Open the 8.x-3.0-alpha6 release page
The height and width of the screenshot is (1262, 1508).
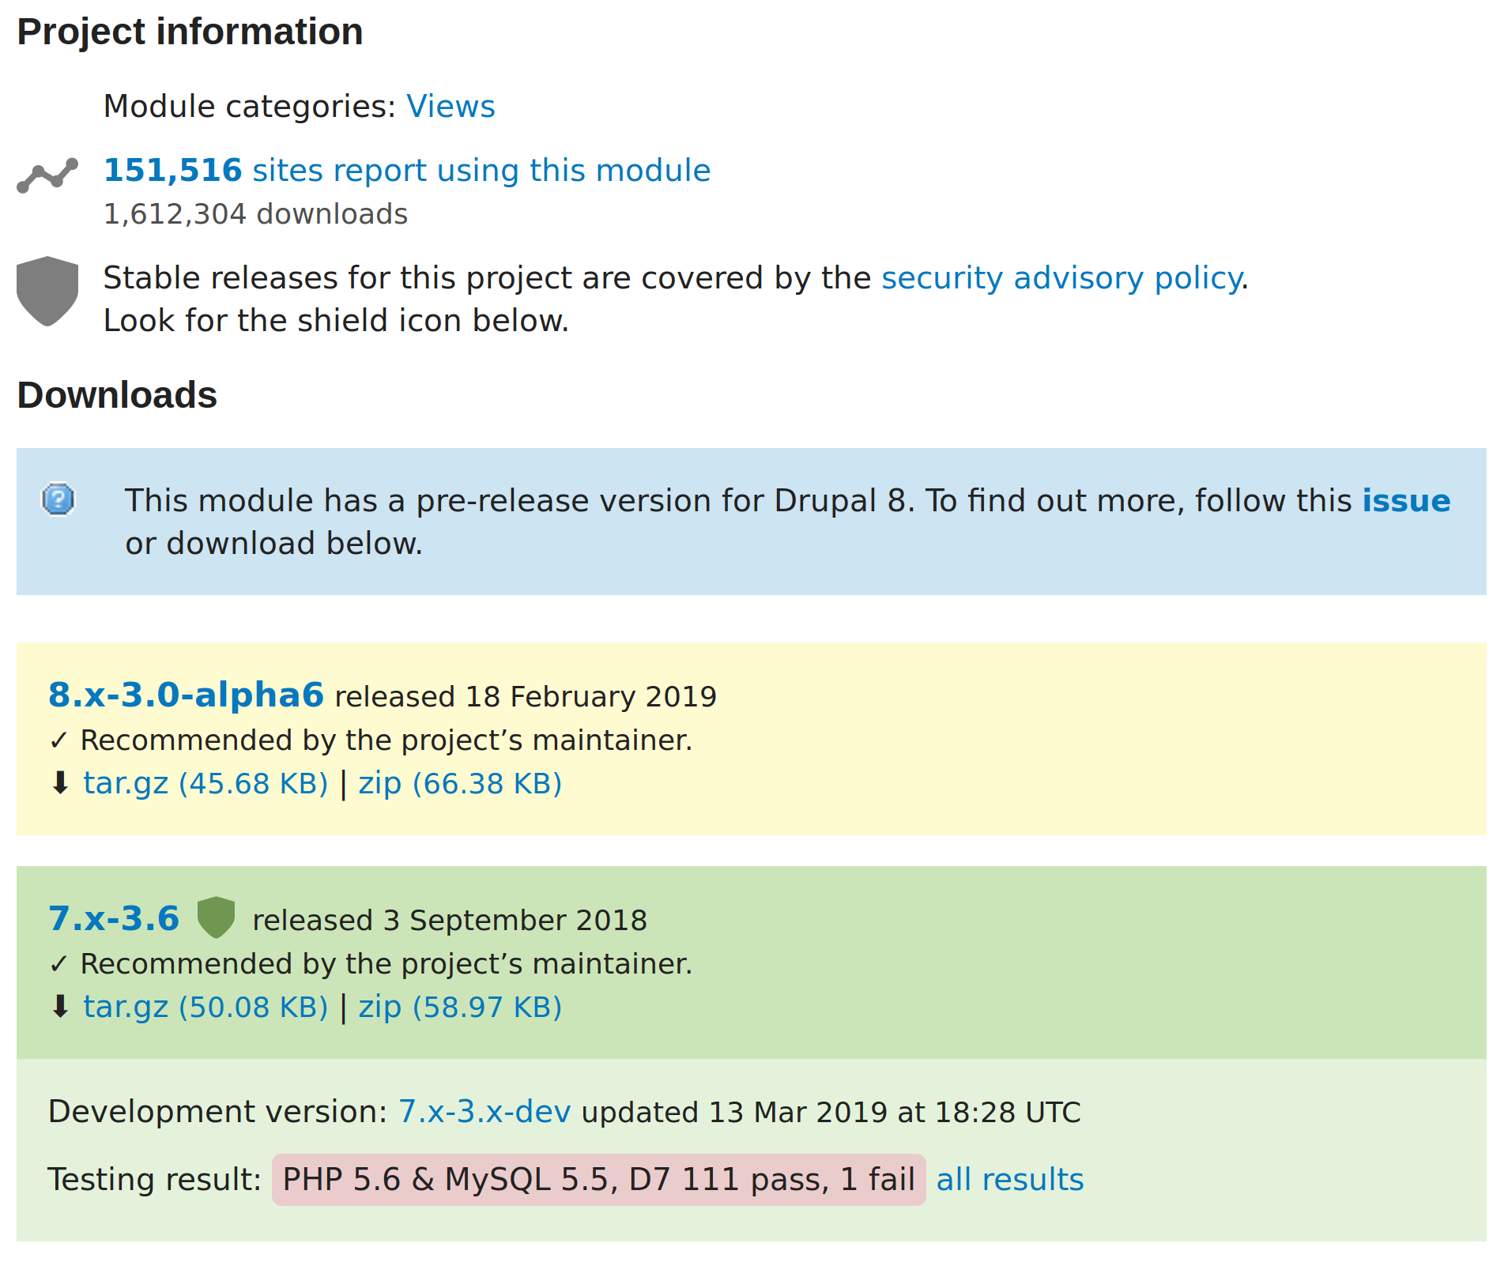coord(186,695)
